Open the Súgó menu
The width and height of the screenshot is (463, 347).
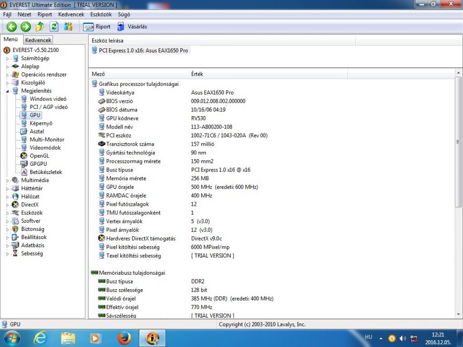point(124,14)
